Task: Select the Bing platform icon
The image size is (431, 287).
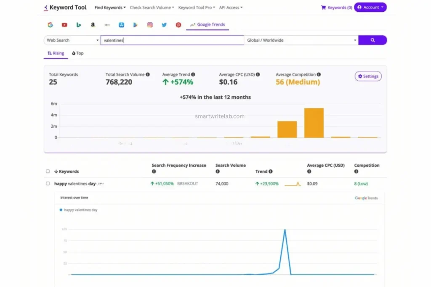Action: [x=79, y=25]
